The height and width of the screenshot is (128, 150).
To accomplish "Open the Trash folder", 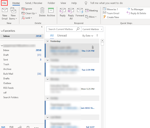I will (22, 64).
